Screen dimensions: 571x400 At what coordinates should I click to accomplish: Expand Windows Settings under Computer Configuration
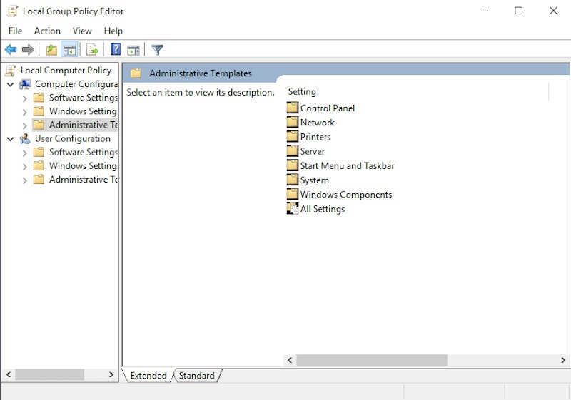click(x=25, y=112)
